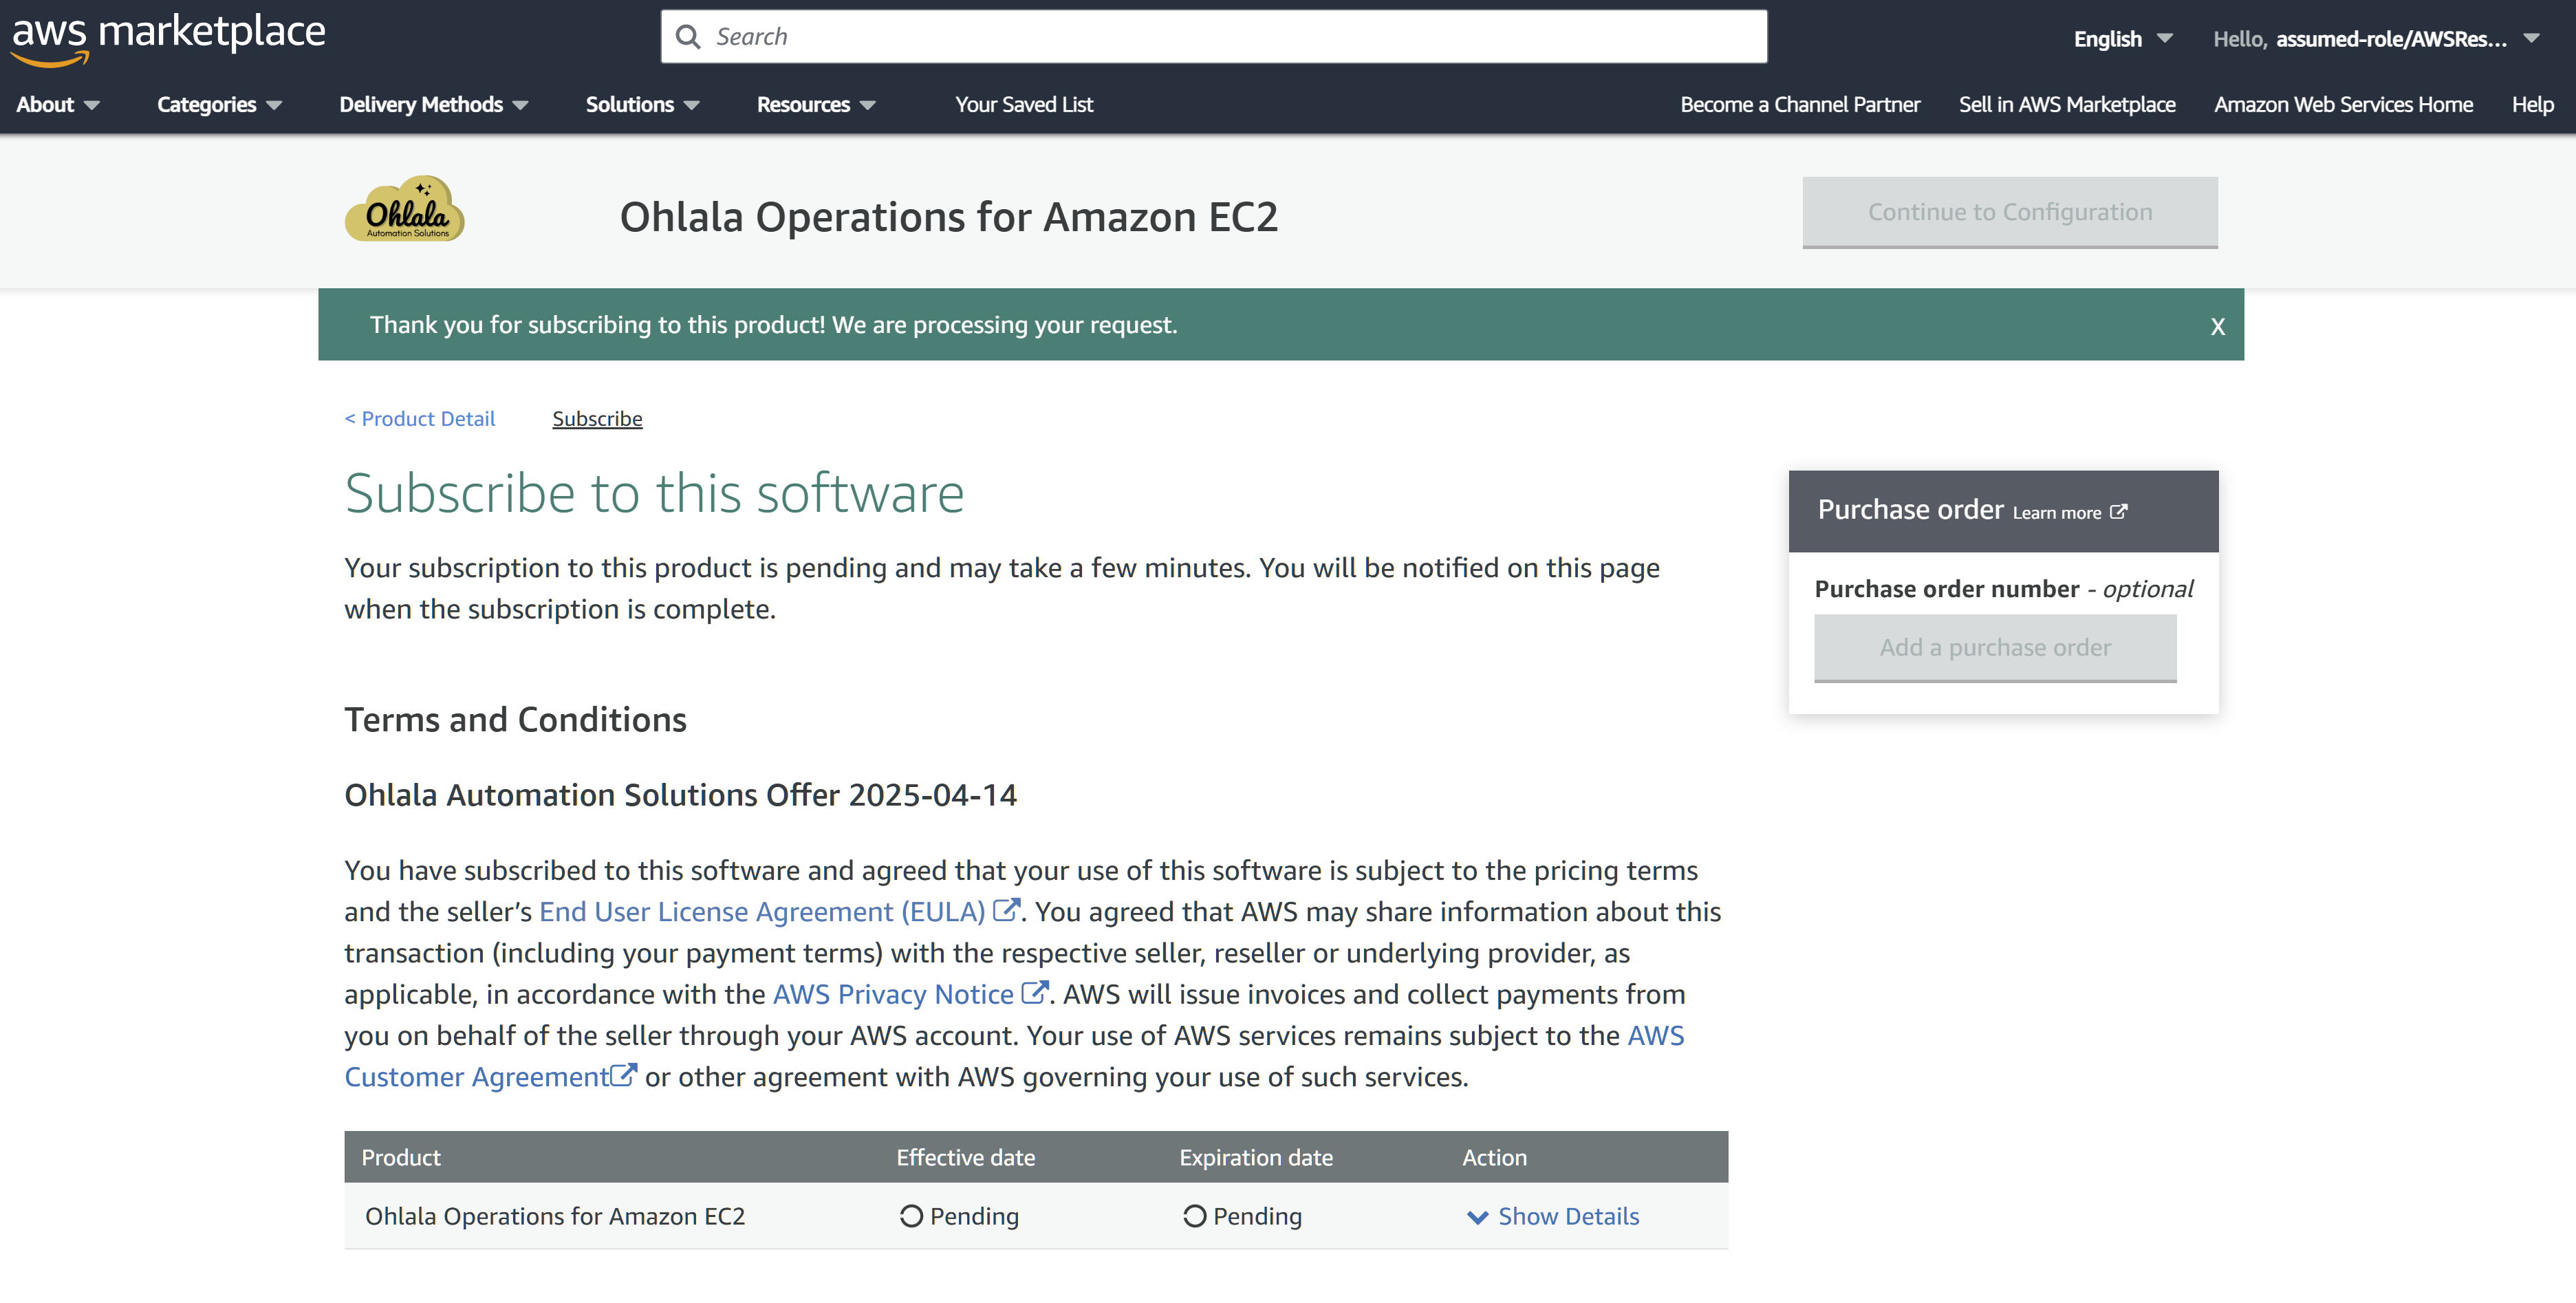The width and height of the screenshot is (2576, 1303).
Task: Select the Subscribe breadcrumb
Action: (x=597, y=418)
